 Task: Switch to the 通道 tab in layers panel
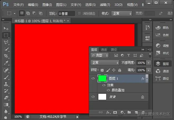pos(104,50)
